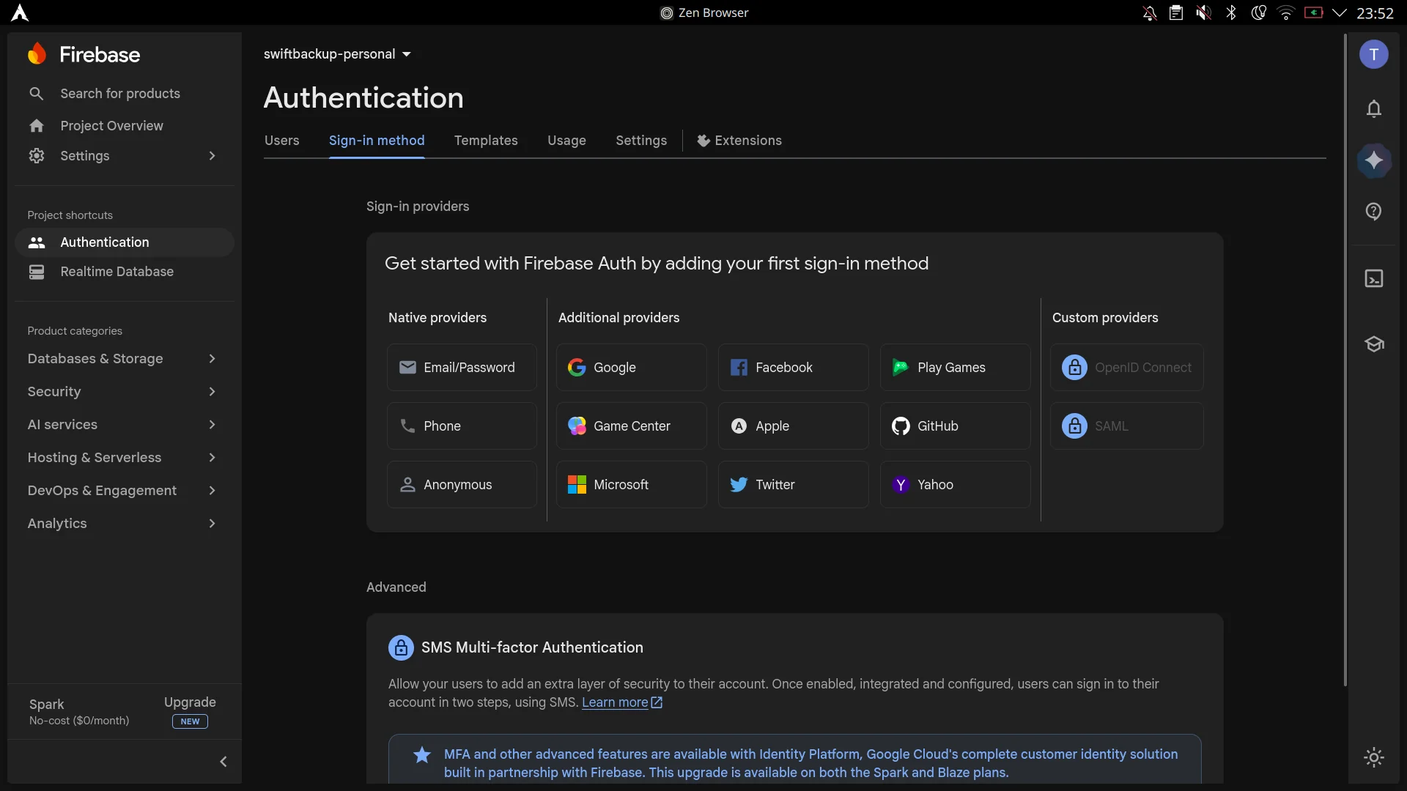Image resolution: width=1407 pixels, height=791 pixels.
Task: Add the Anonymous sign-in provider
Action: click(462, 485)
